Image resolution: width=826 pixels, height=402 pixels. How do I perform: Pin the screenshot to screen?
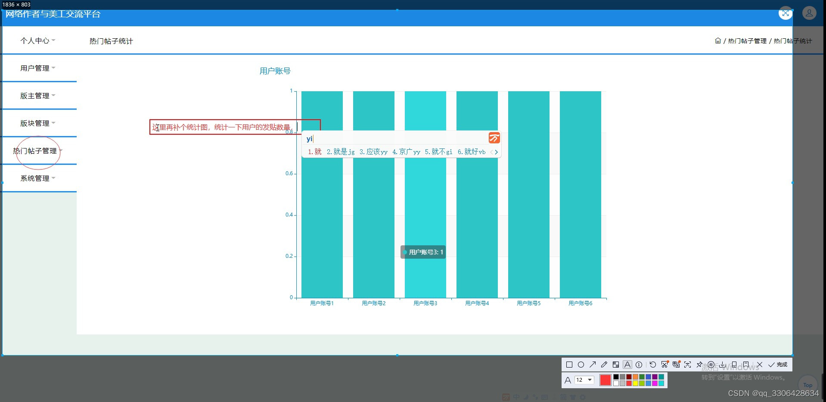[x=699, y=365]
